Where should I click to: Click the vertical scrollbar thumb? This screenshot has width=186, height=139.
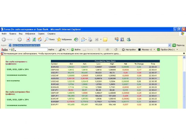point(184,90)
